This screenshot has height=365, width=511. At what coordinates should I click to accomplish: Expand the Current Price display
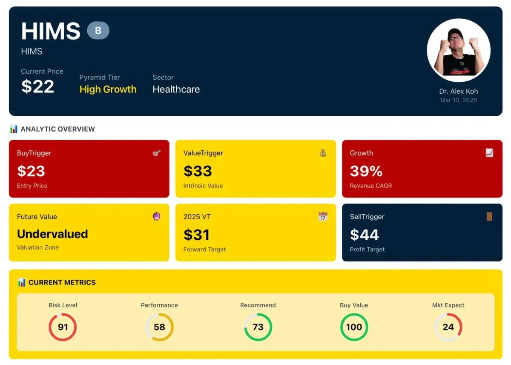[x=37, y=87]
